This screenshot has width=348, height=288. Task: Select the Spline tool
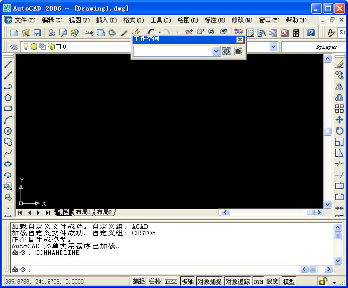click(8, 153)
